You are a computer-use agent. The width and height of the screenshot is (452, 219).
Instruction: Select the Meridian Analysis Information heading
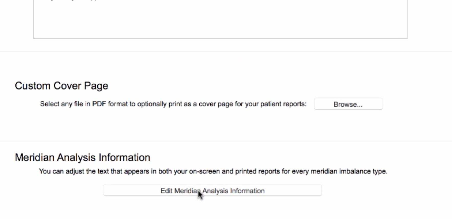pyautogui.click(x=83, y=157)
